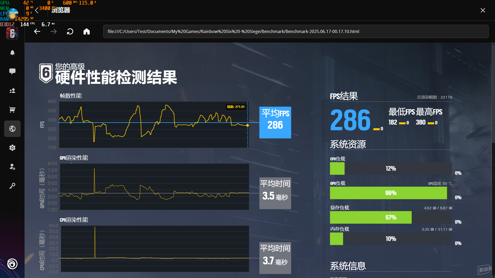This screenshot has height=278, width=495.
Task: Click the 3.35 GB / 31.11 GB text
Action: coord(437,229)
